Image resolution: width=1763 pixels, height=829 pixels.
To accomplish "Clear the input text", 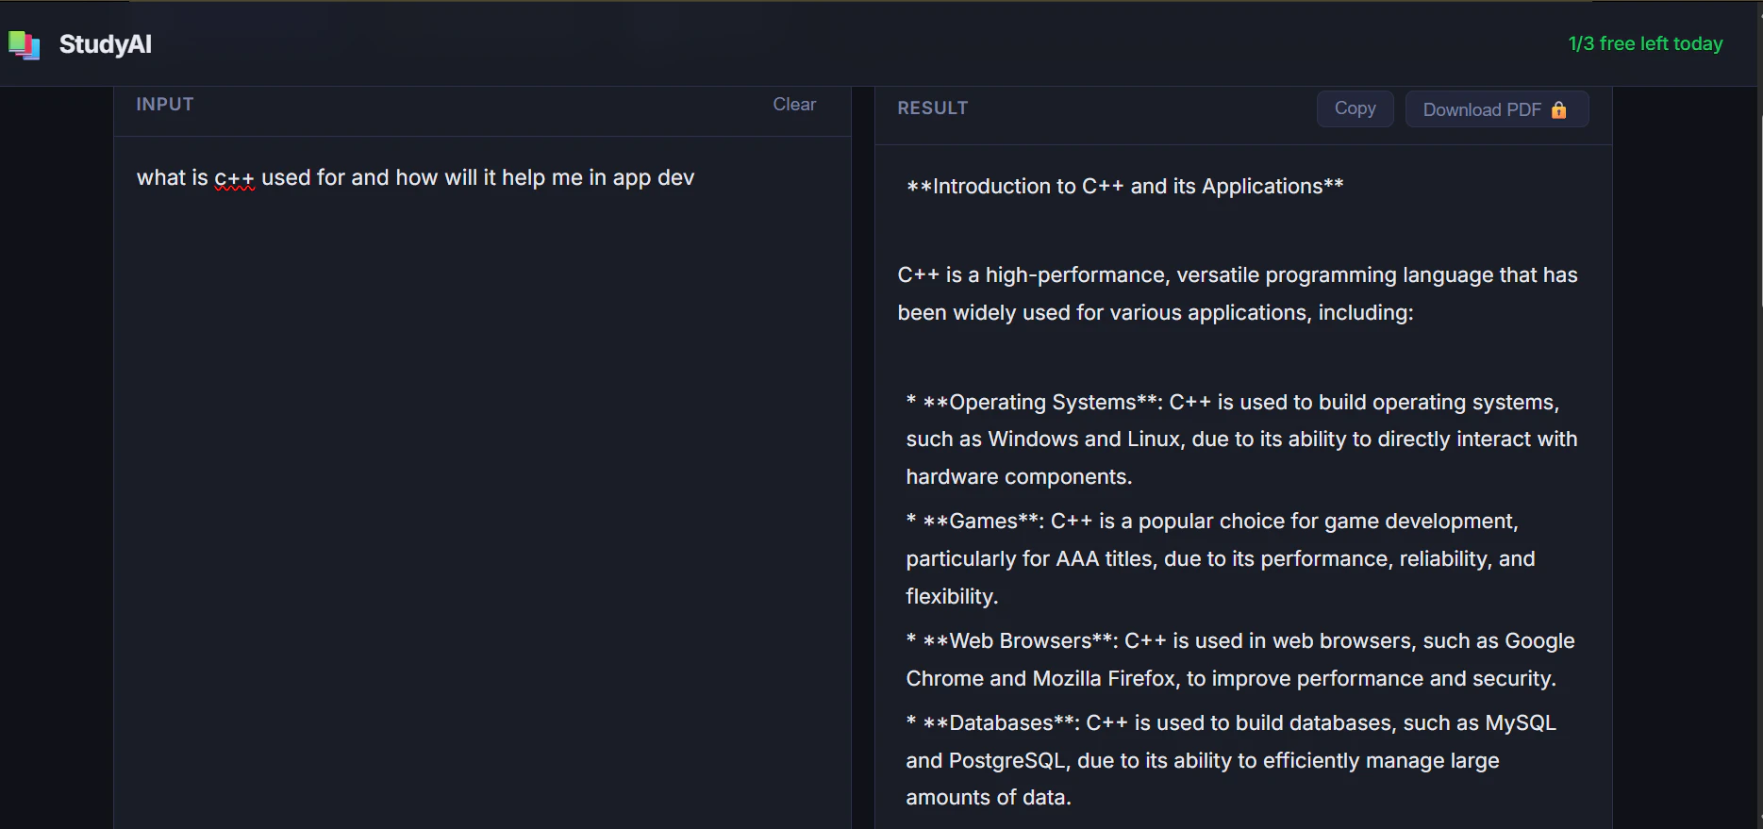I will click(794, 105).
